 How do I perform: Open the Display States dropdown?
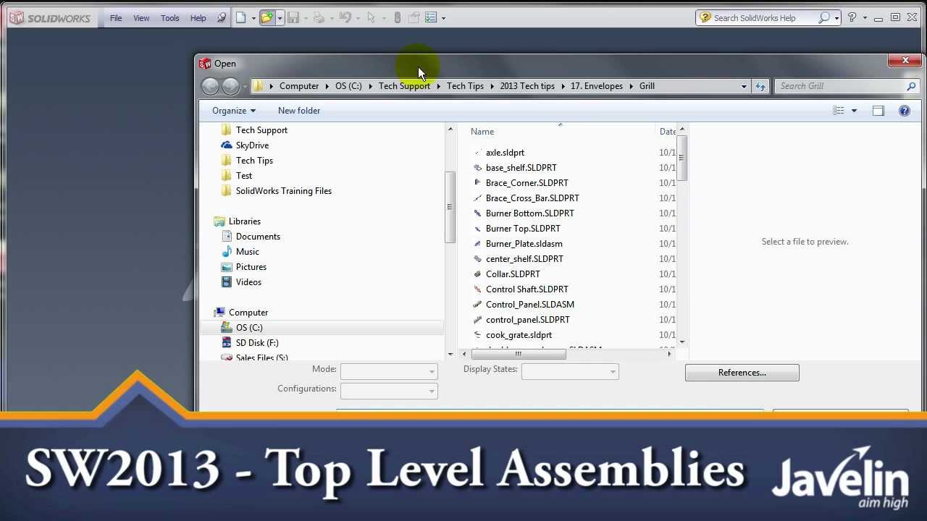[570, 371]
